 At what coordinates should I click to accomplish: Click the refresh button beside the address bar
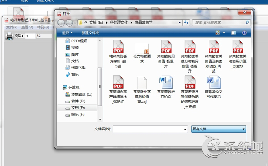point(186,22)
